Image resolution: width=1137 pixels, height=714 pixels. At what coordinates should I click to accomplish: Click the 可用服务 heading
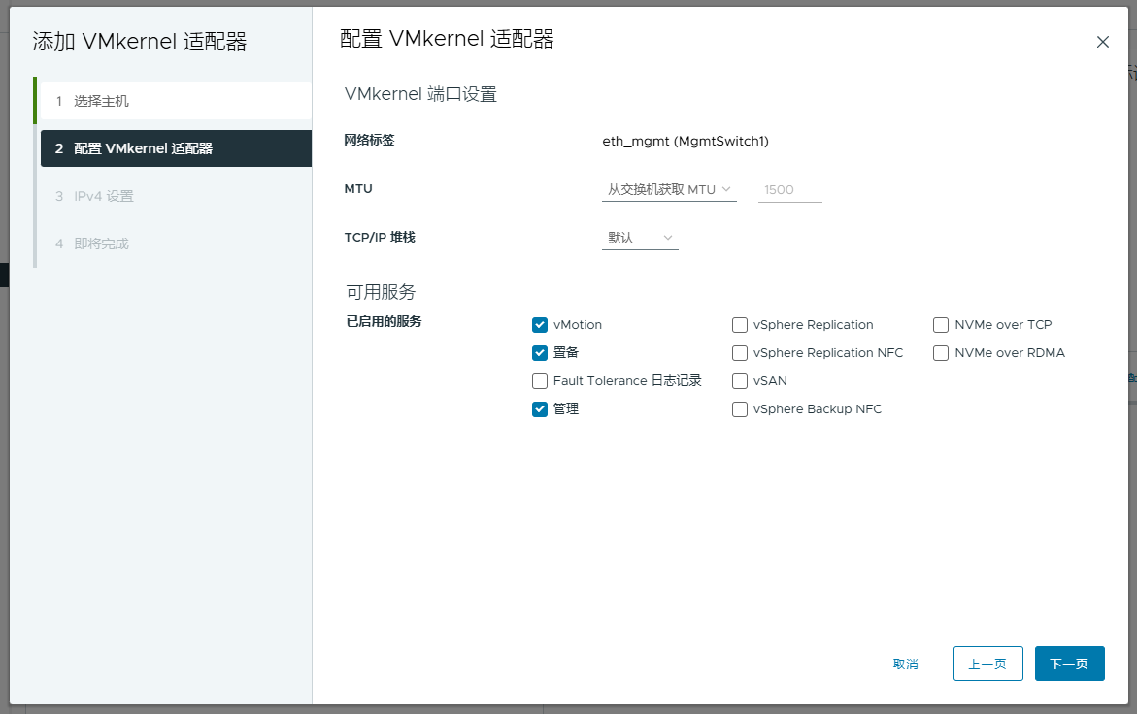click(381, 292)
